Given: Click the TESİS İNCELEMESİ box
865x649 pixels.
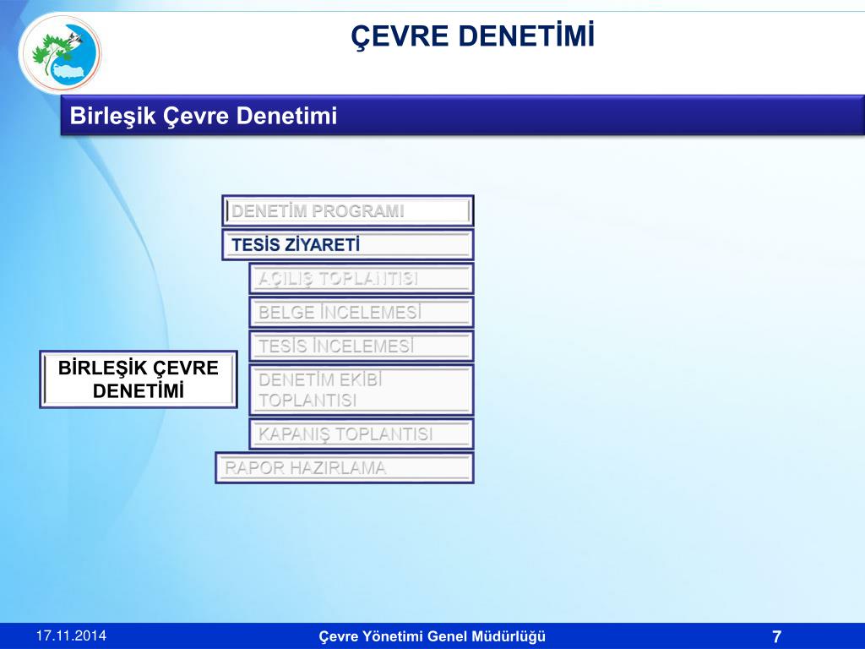Looking at the screenshot, I should pyautogui.click(x=362, y=346).
